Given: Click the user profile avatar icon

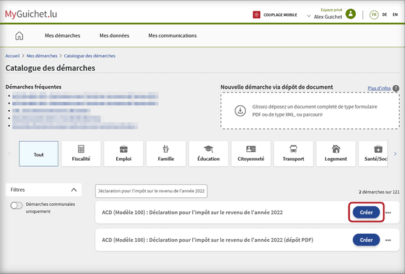Looking at the screenshot, I should point(350,15).
